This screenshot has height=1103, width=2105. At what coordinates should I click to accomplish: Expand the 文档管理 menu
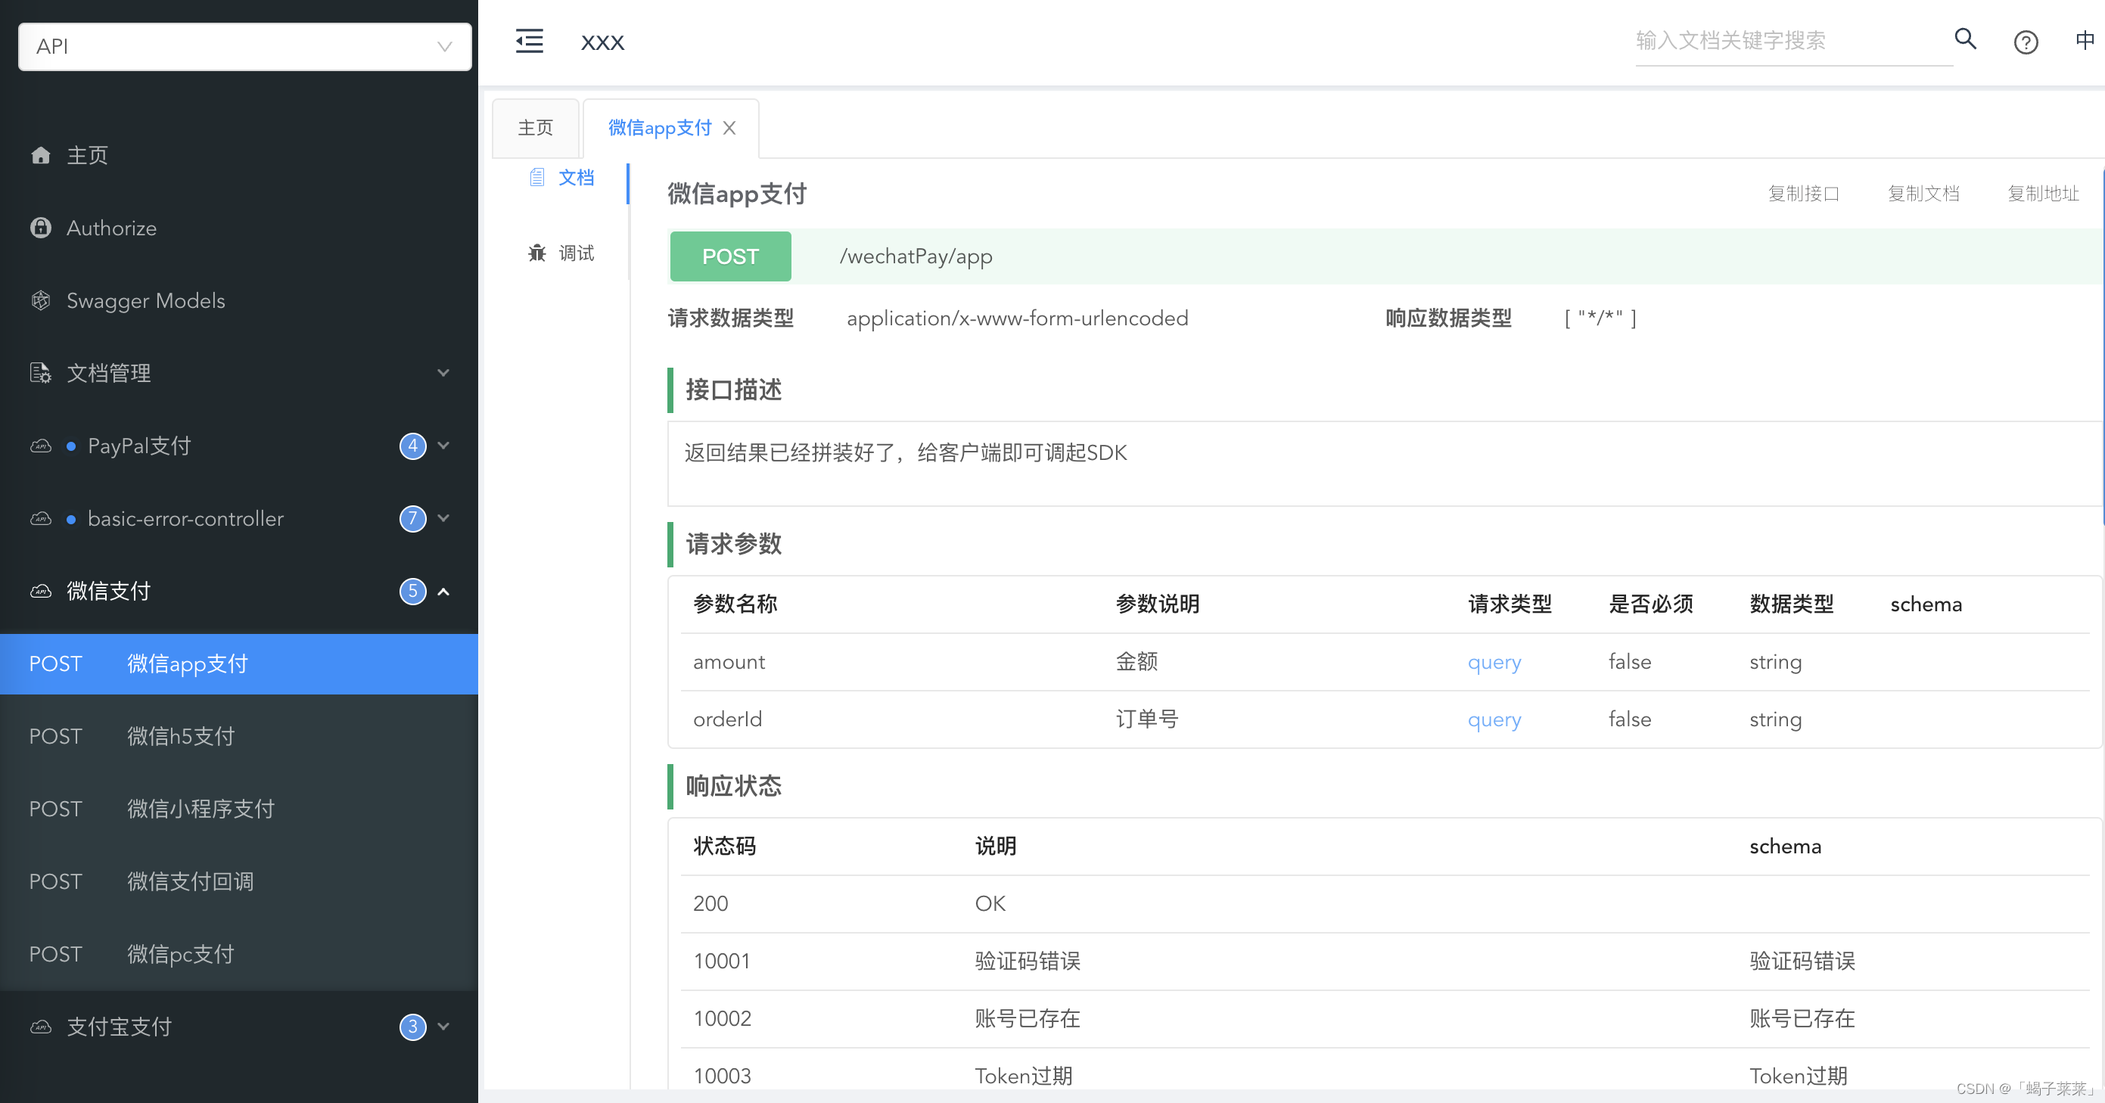[443, 374]
